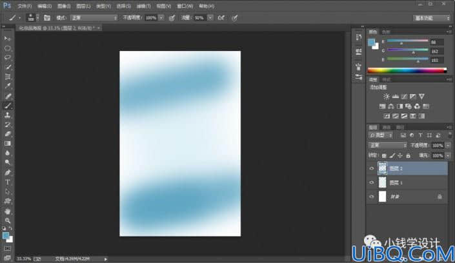Select the Lasso tool

coord(8,58)
